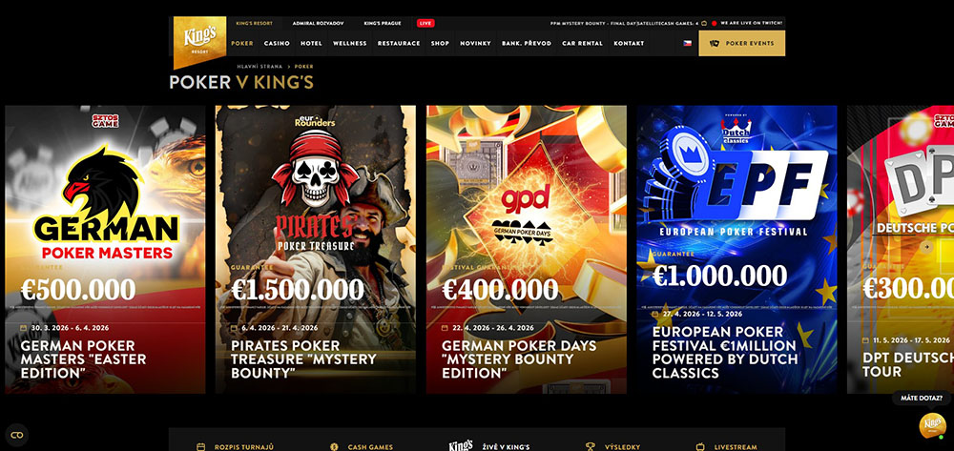The height and width of the screenshot is (451, 954).
Task: Click the trophy icon beside Výsledky
Action: 590,447
